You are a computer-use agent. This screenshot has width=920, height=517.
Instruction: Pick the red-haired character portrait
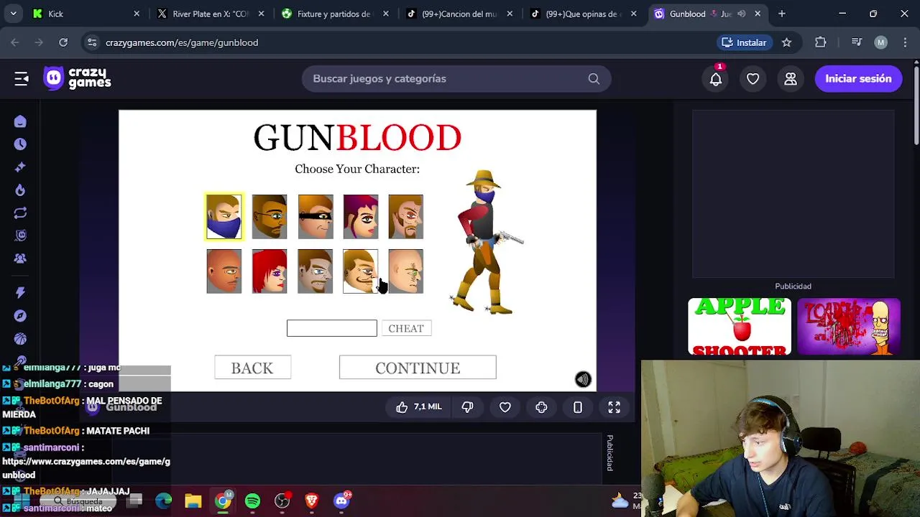pyautogui.click(x=270, y=271)
